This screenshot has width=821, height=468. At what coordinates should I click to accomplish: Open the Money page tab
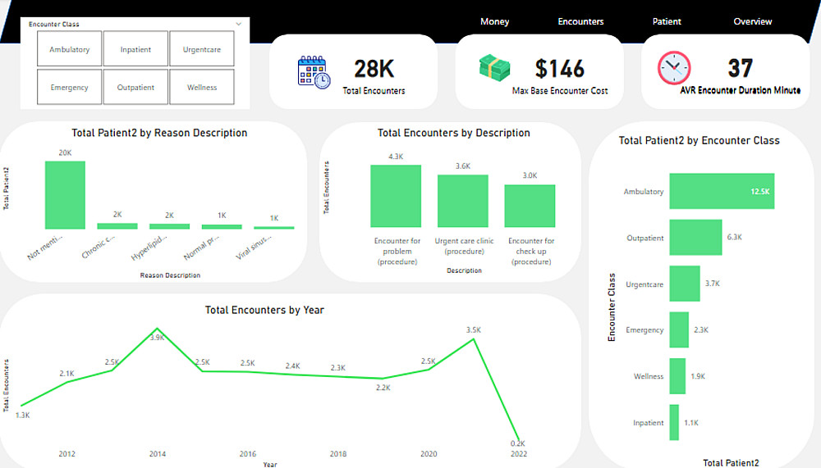(x=495, y=21)
